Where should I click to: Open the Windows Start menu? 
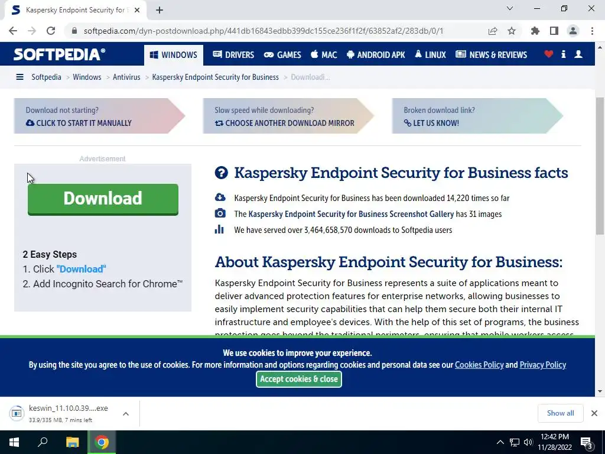(14, 442)
